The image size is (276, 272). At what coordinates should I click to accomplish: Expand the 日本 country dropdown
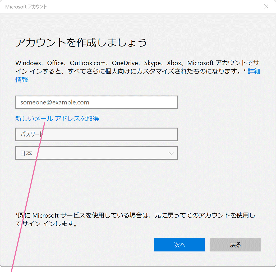coord(96,153)
